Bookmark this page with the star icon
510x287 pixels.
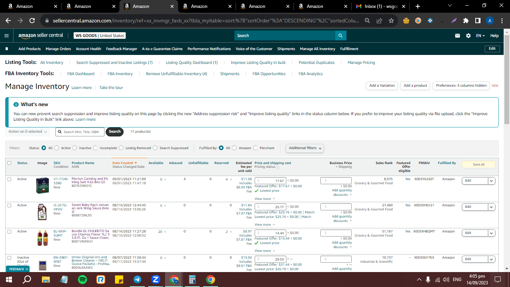[391, 21]
